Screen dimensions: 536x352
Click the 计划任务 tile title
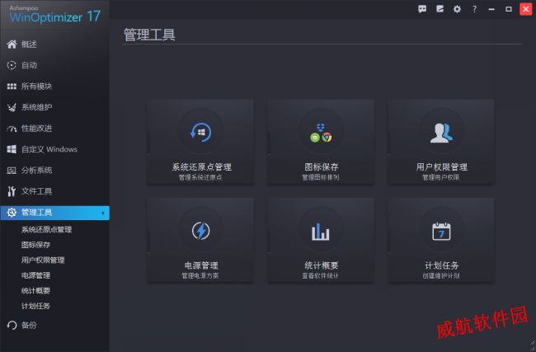point(441,265)
